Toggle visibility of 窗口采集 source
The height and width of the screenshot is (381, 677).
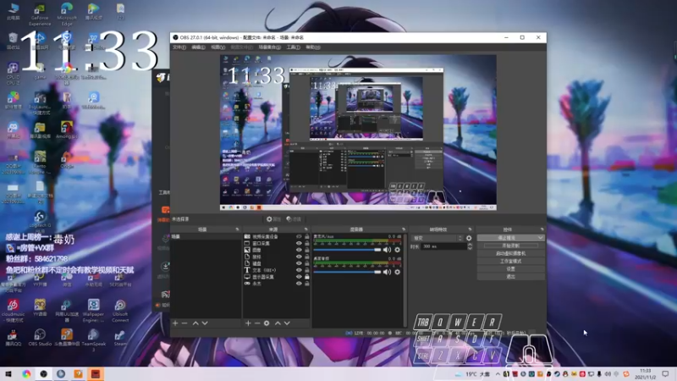tap(299, 243)
